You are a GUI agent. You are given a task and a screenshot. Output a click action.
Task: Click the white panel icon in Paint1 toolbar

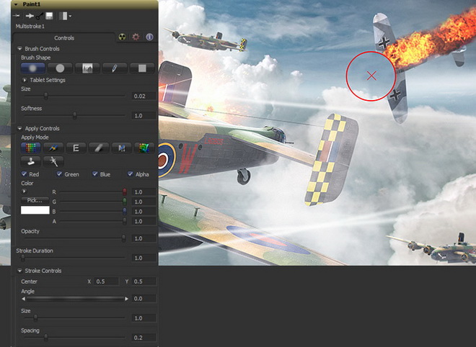tap(49, 16)
